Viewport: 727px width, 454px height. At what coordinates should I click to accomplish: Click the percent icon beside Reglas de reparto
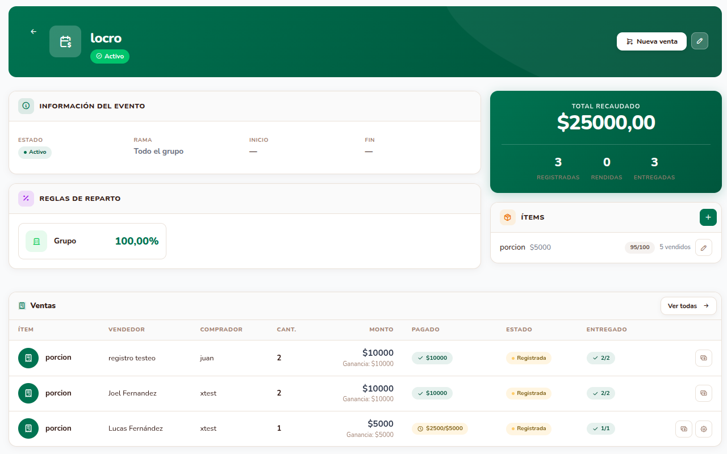pos(26,199)
